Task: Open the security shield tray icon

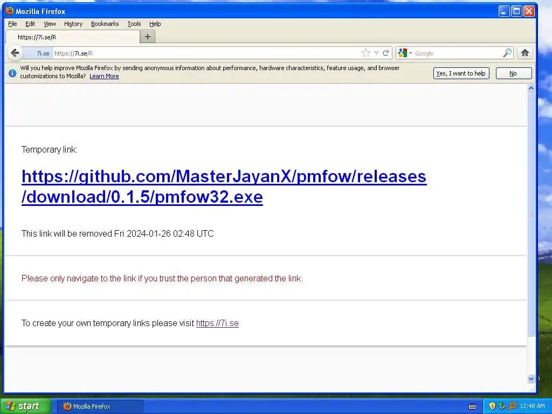Action: point(492,406)
